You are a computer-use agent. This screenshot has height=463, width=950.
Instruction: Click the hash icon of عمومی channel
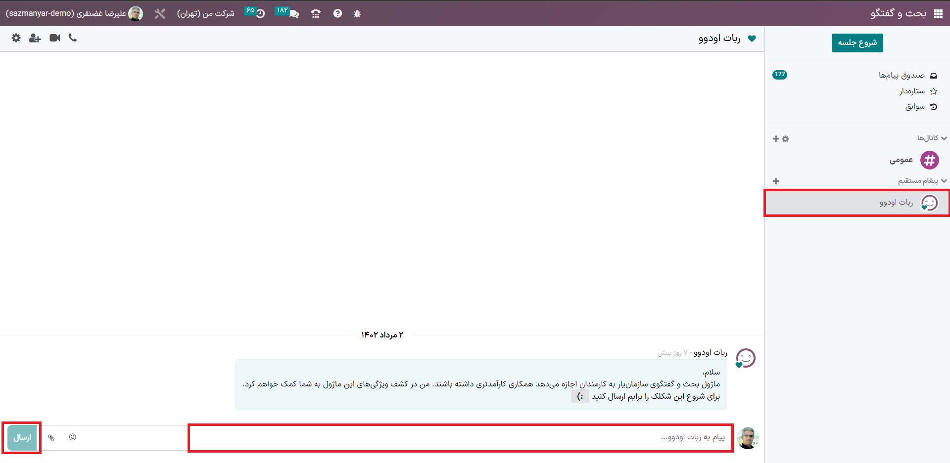(930, 160)
